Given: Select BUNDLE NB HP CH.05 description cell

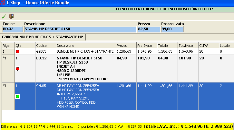Looking at the screenshot, I should tap(86, 51).
